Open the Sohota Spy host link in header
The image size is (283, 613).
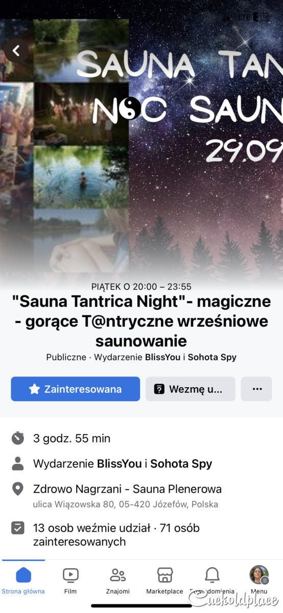(x=212, y=357)
